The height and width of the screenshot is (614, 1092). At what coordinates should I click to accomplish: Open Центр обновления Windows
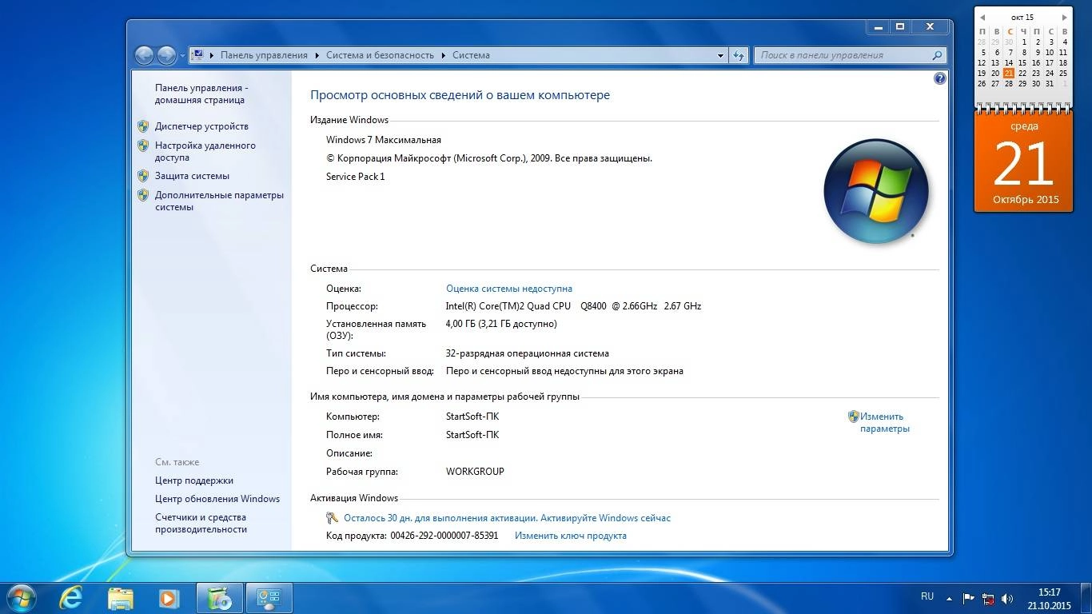(x=217, y=499)
